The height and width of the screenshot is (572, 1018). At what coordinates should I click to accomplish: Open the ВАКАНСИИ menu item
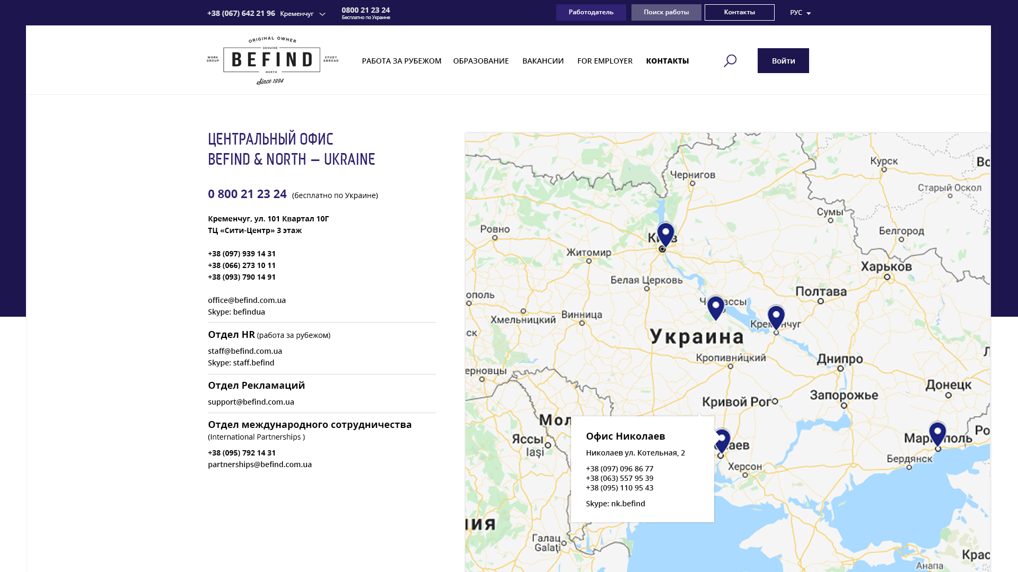[543, 61]
